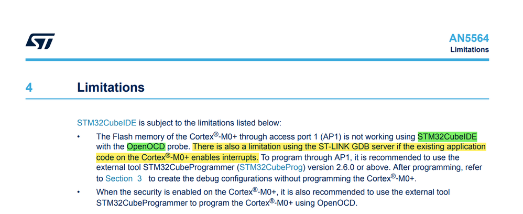Click the green-highlighted STM32CubeIDE text
This screenshot has height=214, width=523.
tap(448, 136)
